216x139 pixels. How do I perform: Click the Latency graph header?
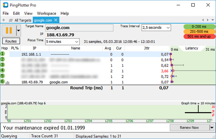click(192, 48)
